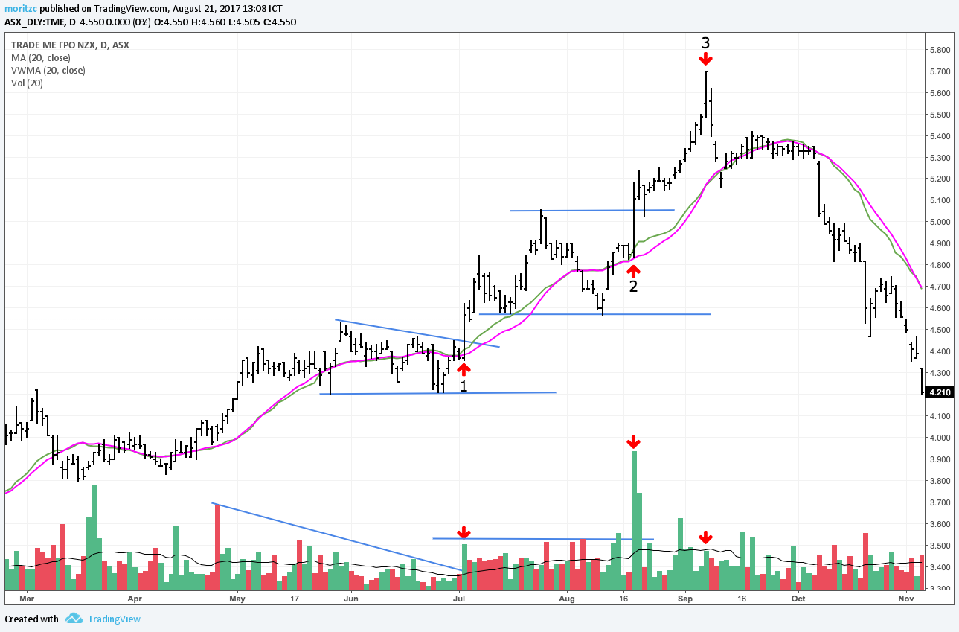Click the 5.000 price axis label

940,222
